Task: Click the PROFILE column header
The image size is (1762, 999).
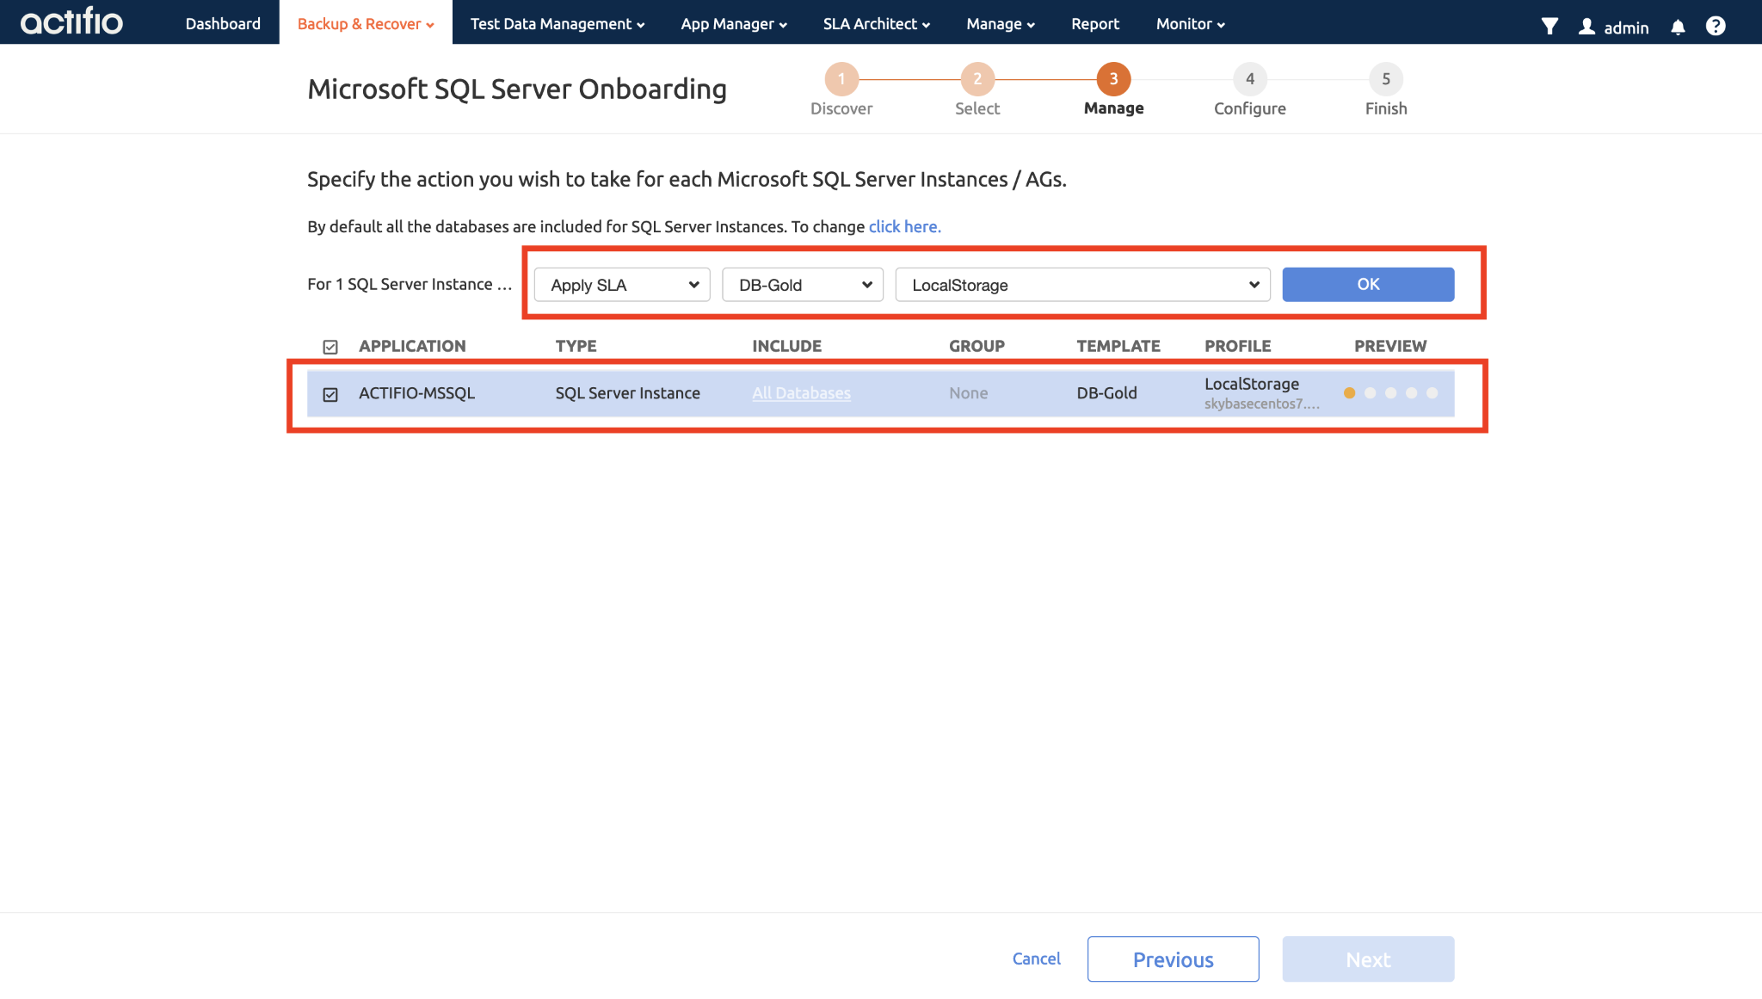Action: coord(1237,346)
